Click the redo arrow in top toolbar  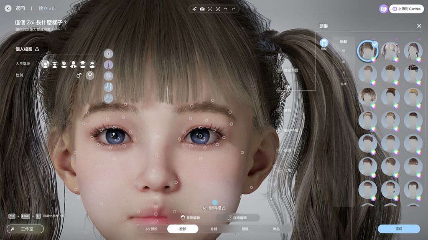(x=233, y=9)
